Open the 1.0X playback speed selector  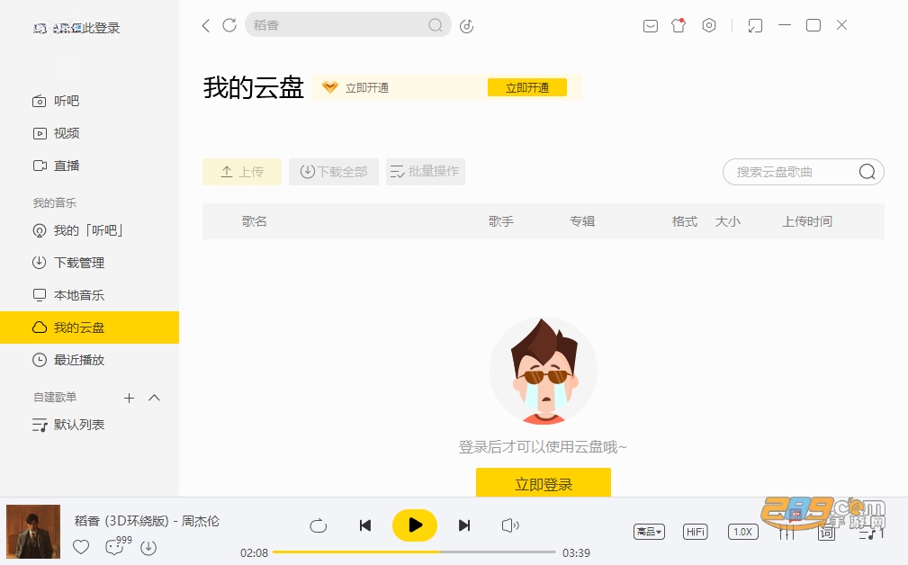(742, 532)
